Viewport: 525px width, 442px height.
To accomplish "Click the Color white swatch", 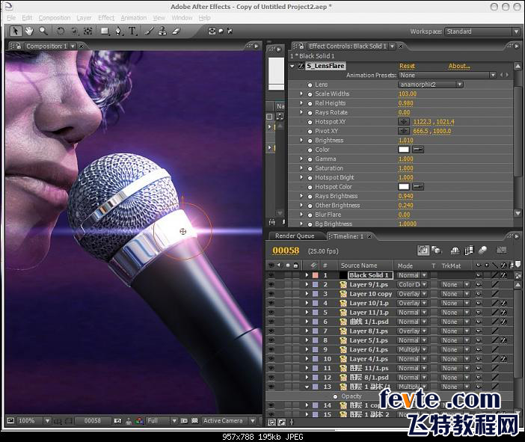I will tap(404, 150).
